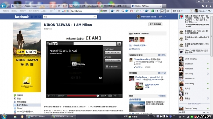Open Facebook messages icon
The image size is (213, 119).
pyautogui.click(x=36, y=17)
